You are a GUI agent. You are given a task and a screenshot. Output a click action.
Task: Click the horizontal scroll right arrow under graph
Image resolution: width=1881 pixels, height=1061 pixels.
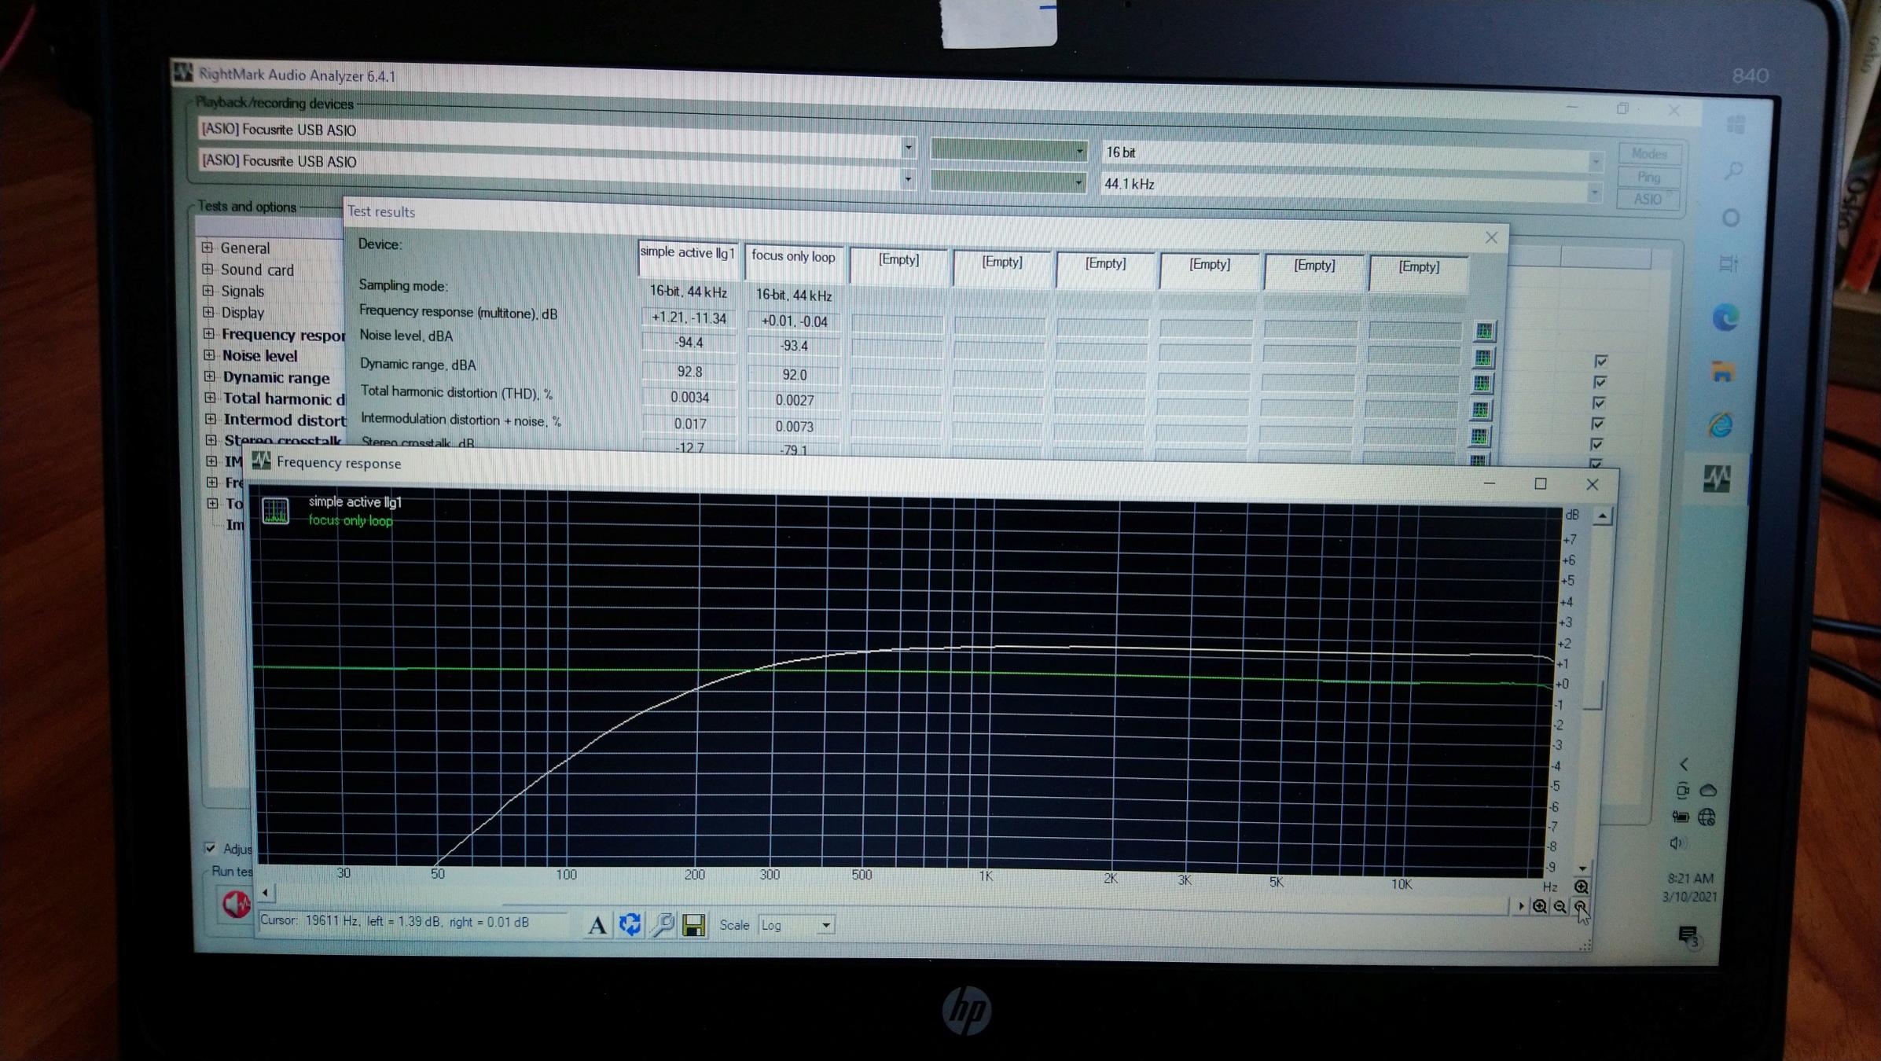pos(1521,906)
